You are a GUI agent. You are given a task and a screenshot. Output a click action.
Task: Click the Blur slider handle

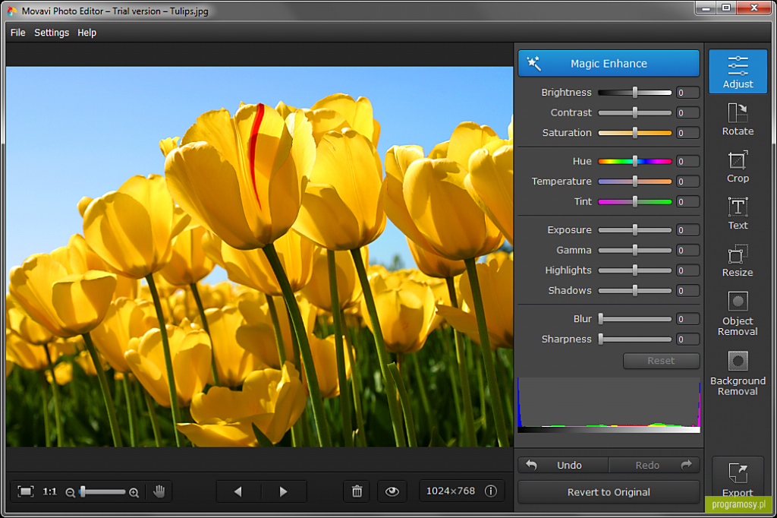601,318
